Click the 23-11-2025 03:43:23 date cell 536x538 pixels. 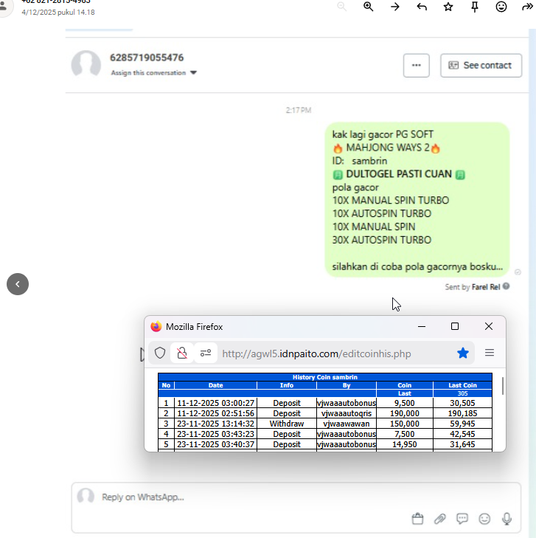(x=215, y=434)
